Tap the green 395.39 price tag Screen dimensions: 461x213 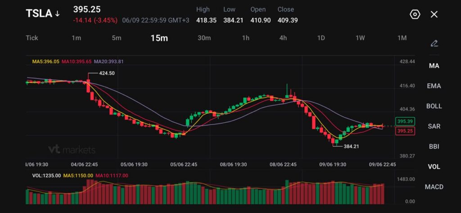pyautogui.click(x=405, y=121)
